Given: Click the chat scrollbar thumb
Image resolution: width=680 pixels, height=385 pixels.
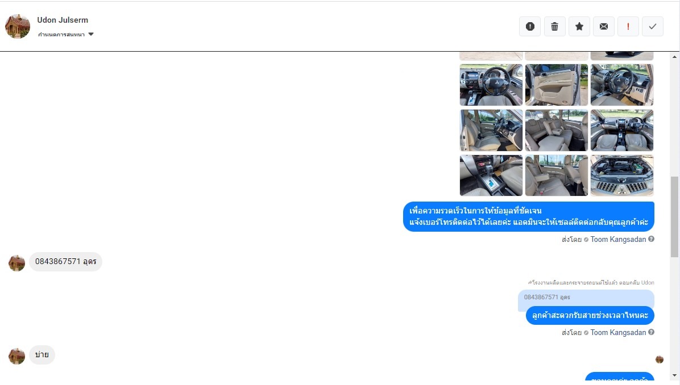Looking at the screenshot, I should pyautogui.click(x=674, y=216).
